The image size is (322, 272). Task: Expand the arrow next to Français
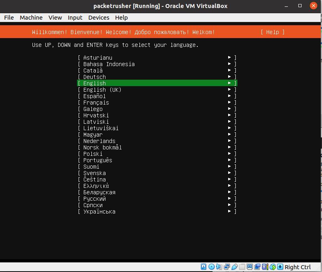click(x=229, y=103)
